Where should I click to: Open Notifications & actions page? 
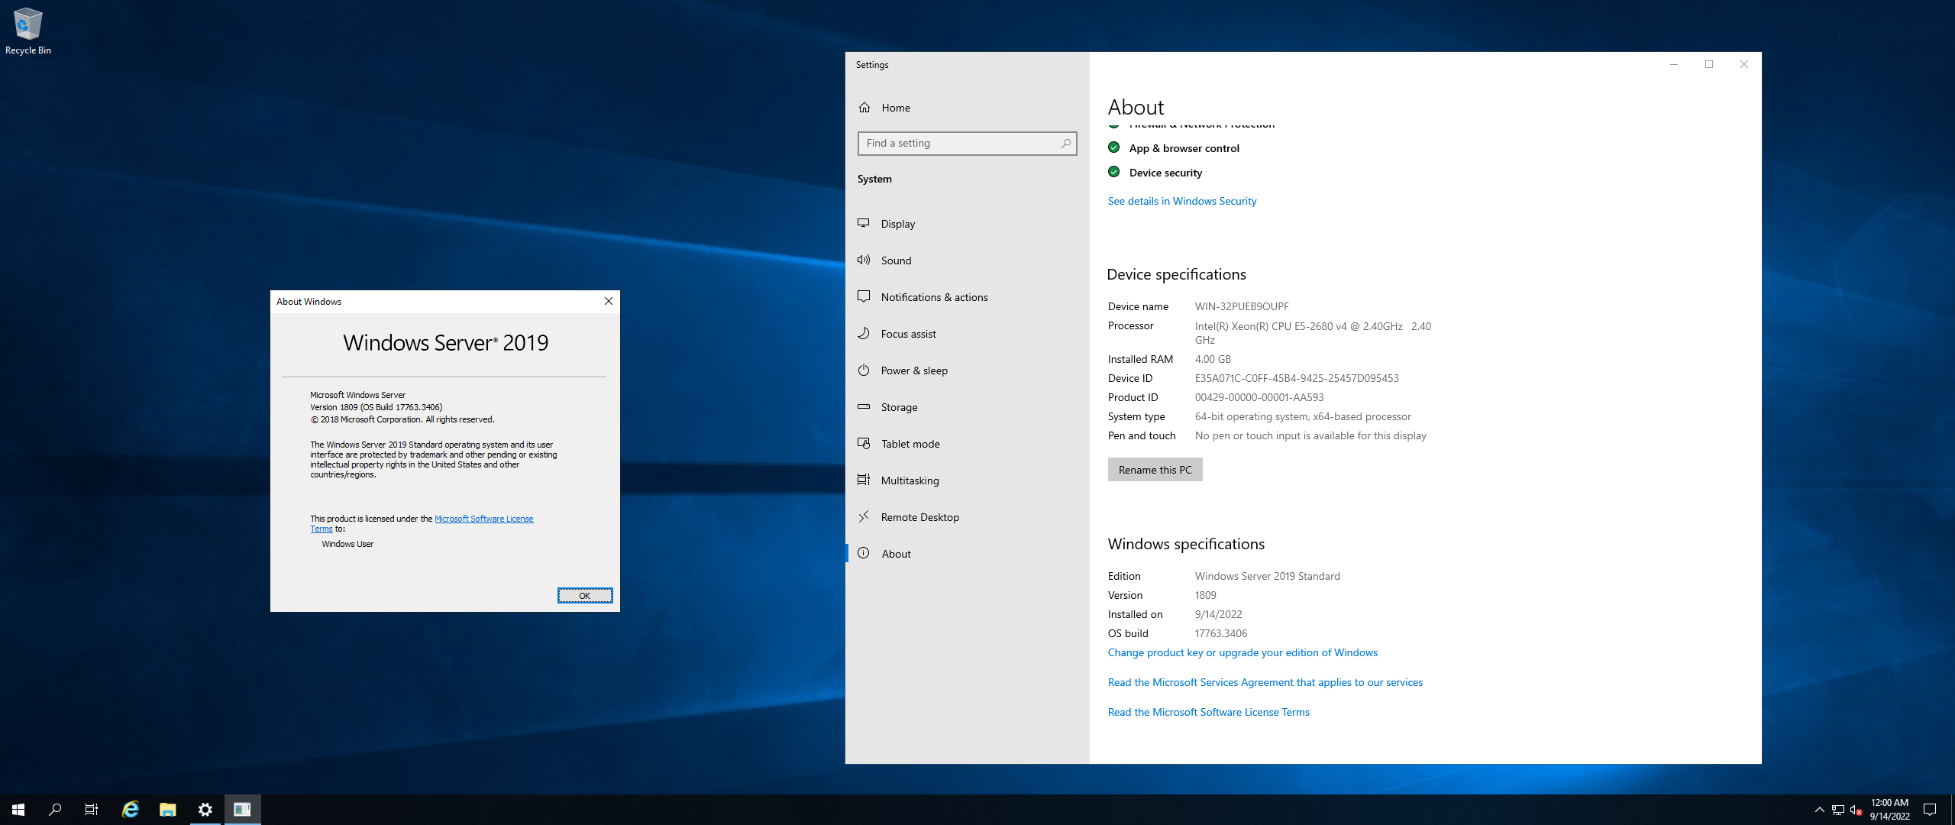[967, 297]
